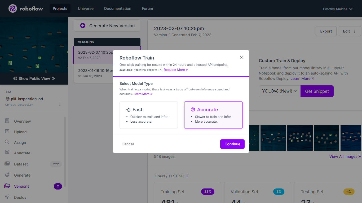The height and width of the screenshot is (203, 362).
Task: Expand the Timothy Malche account menu
Action: point(337,9)
